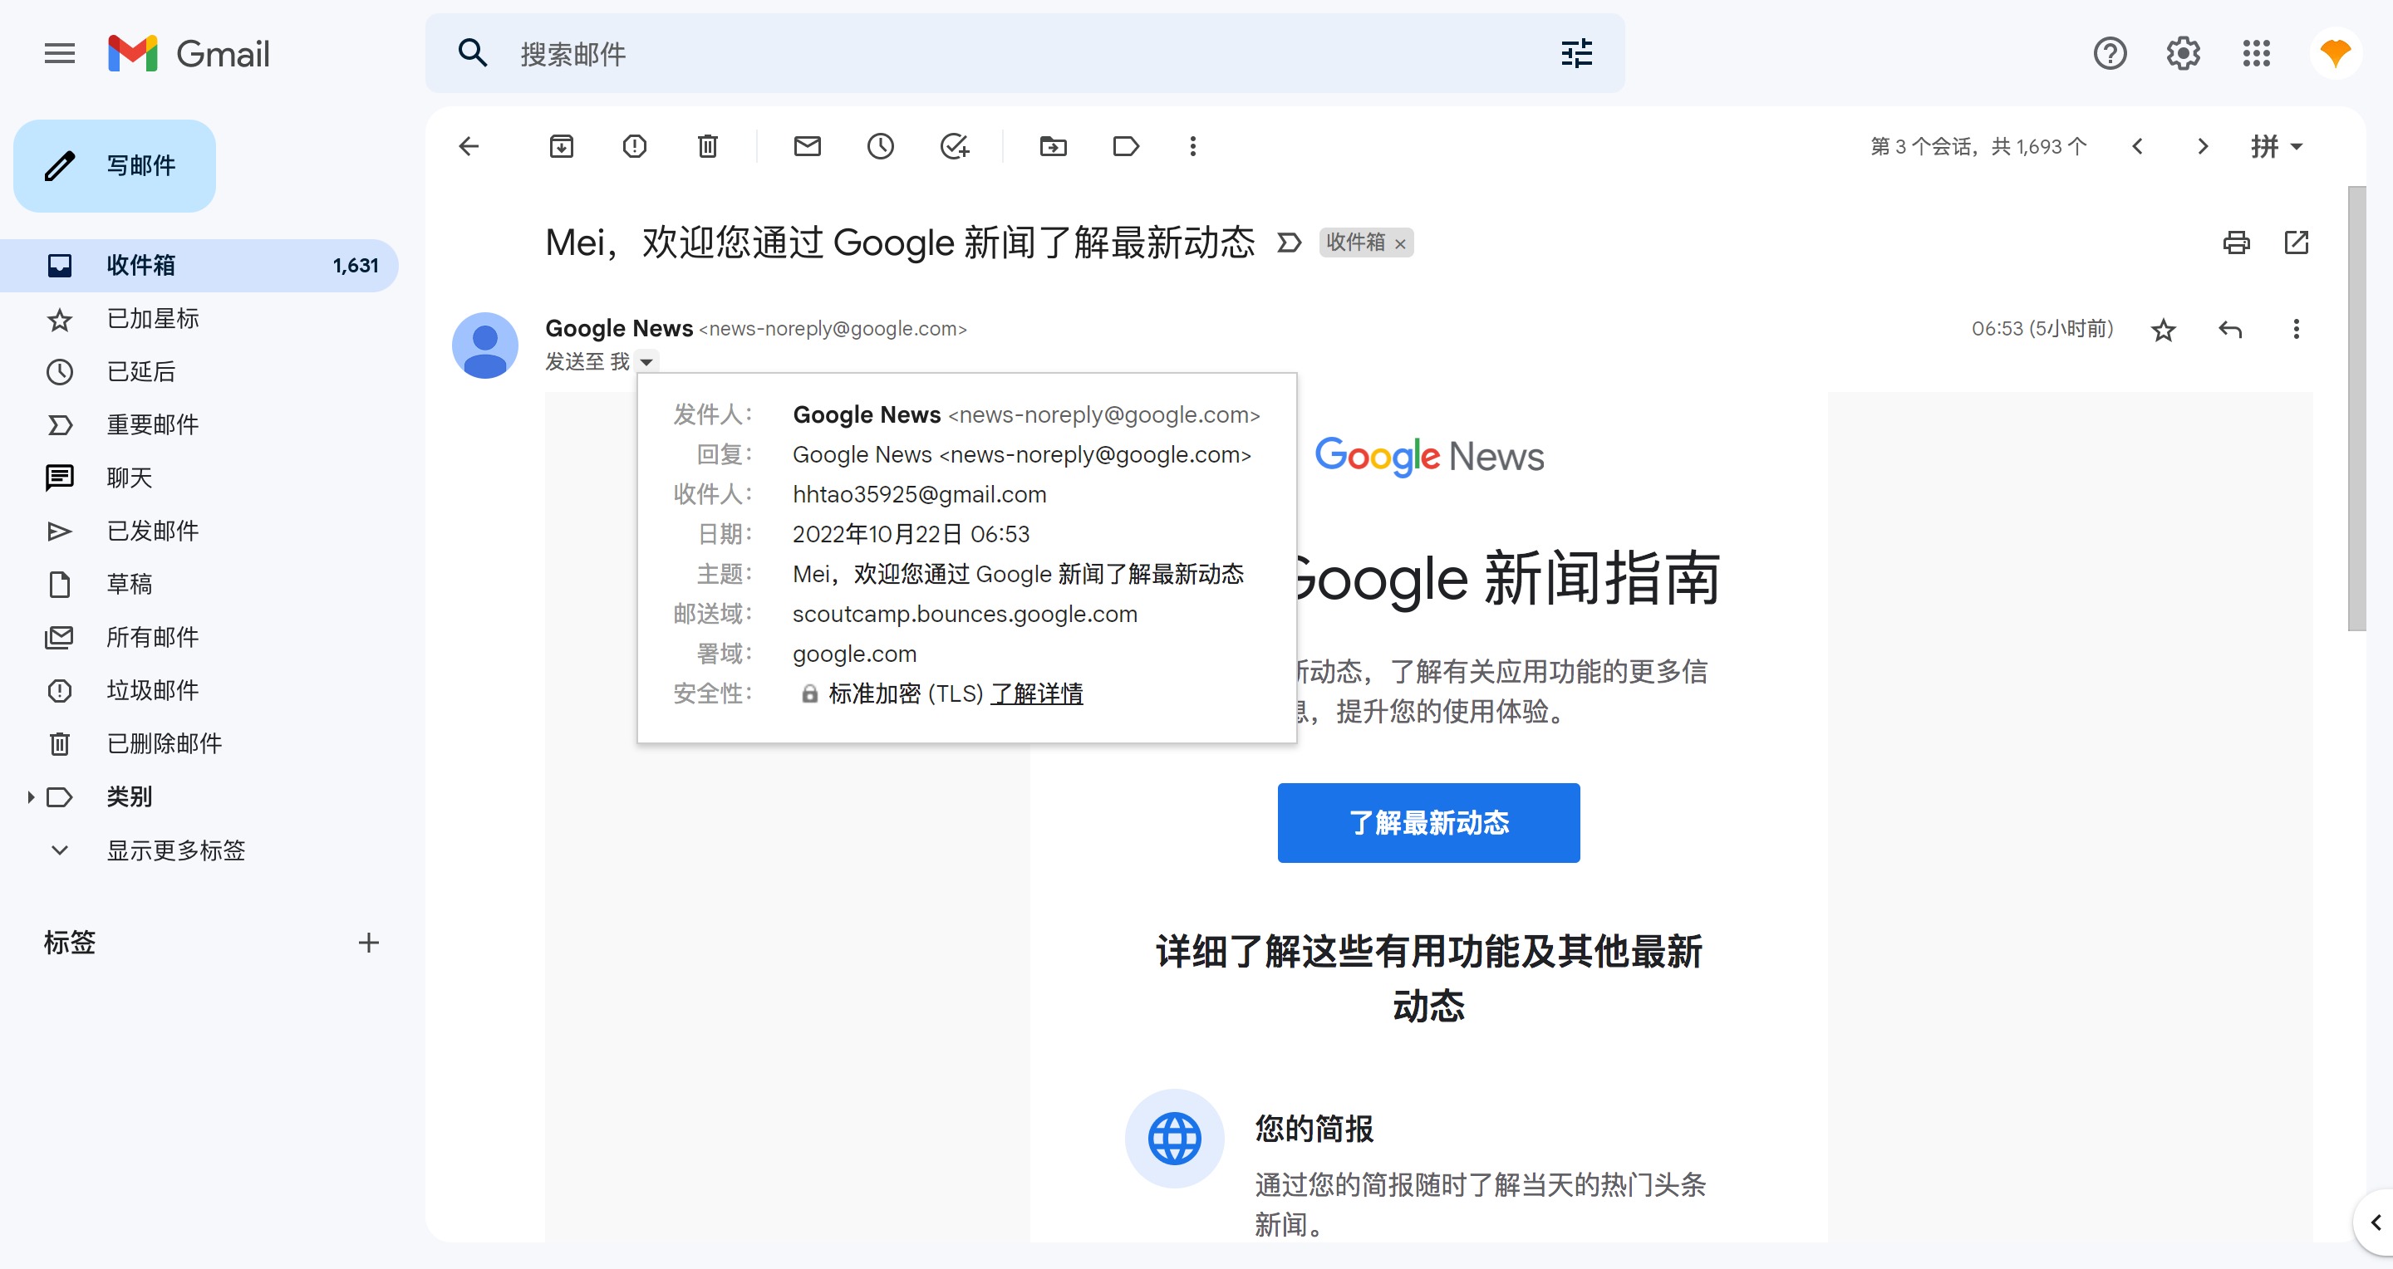Report this email as spam

click(x=635, y=145)
